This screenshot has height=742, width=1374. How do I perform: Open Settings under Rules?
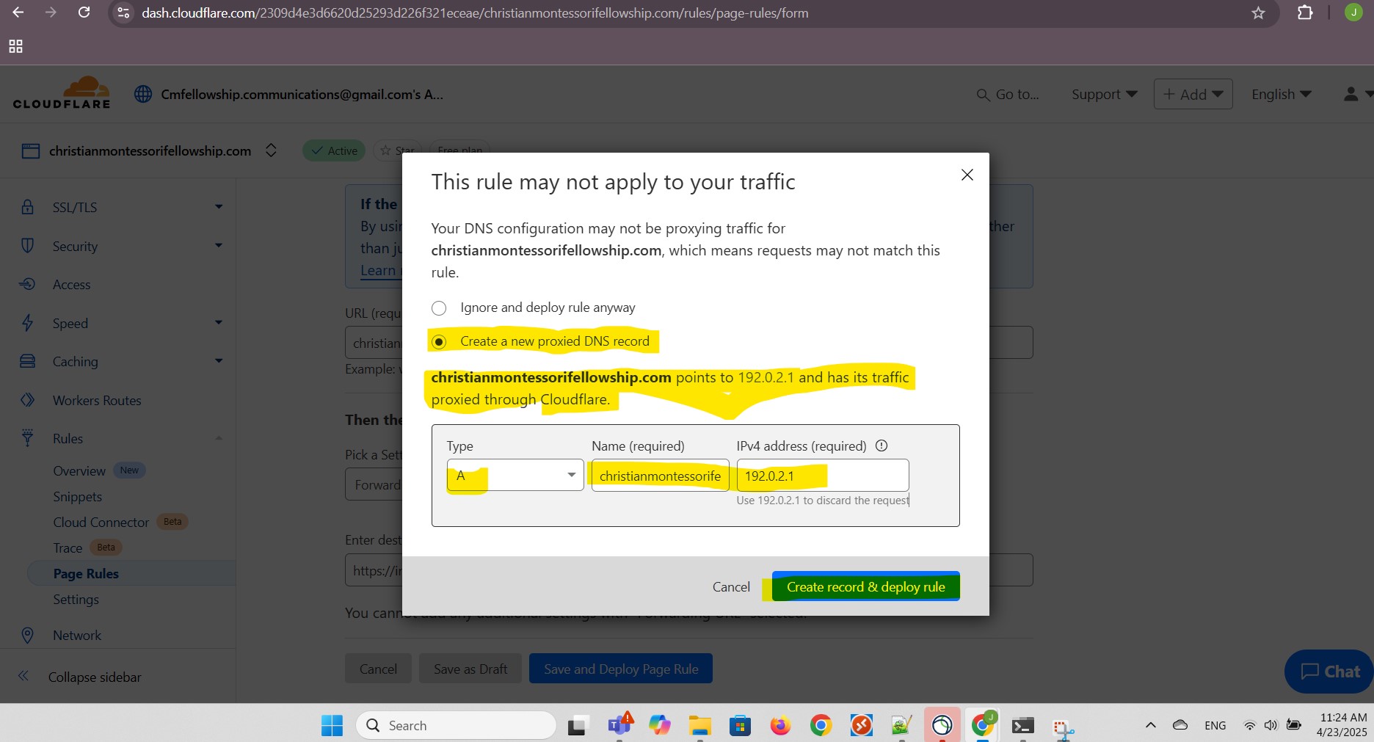tap(76, 599)
